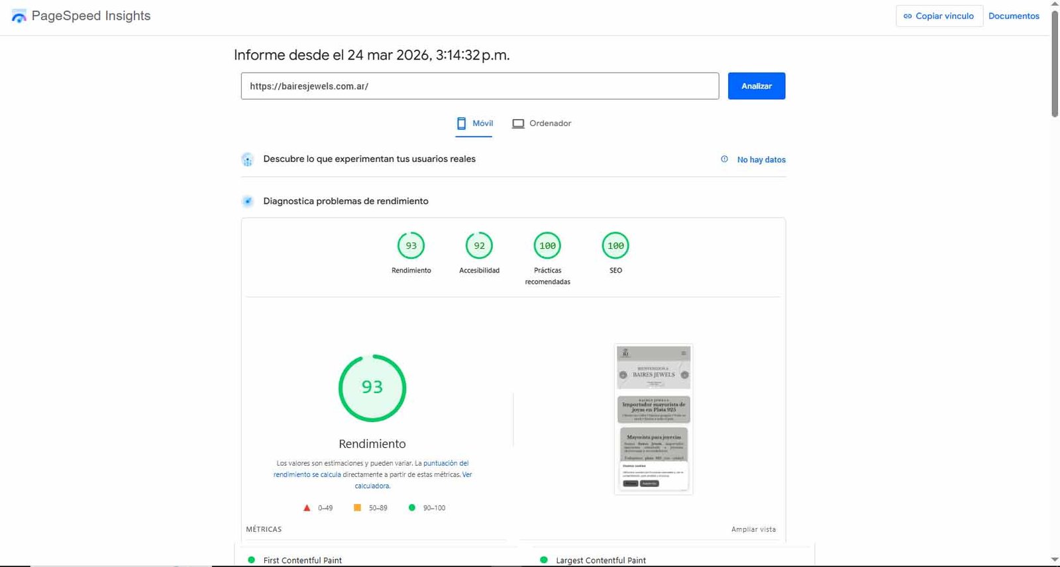This screenshot has height=567, width=1060.
Task: Click the Copiar vínculo button
Action: [x=939, y=16]
